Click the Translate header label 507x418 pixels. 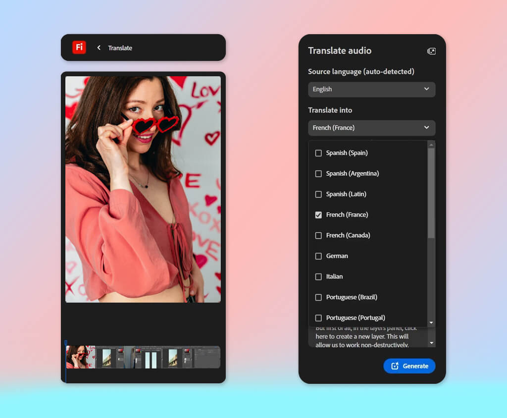(x=120, y=48)
